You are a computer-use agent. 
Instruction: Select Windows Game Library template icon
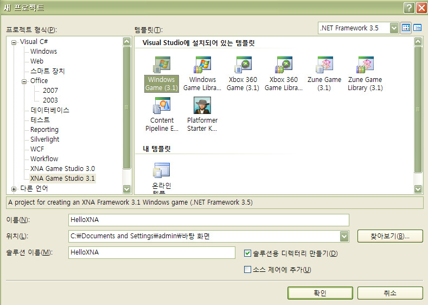tap(202, 65)
